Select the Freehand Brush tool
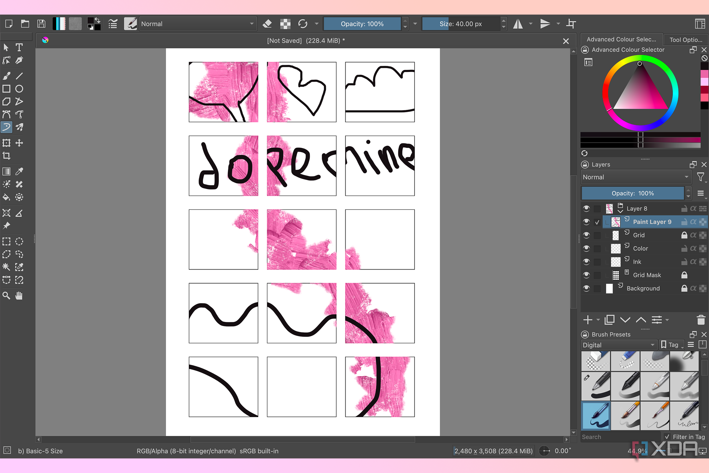The height and width of the screenshot is (473, 709). tap(6, 76)
